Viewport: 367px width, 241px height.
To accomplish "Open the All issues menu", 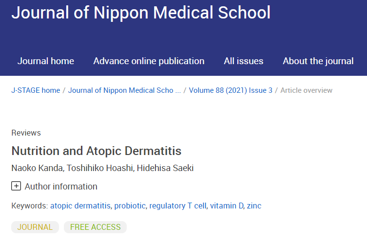I will (x=244, y=61).
